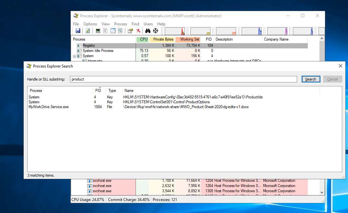
Task: Open System Information via the toolbar graph icon
Action: pyautogui.click(x=98, y=31)
